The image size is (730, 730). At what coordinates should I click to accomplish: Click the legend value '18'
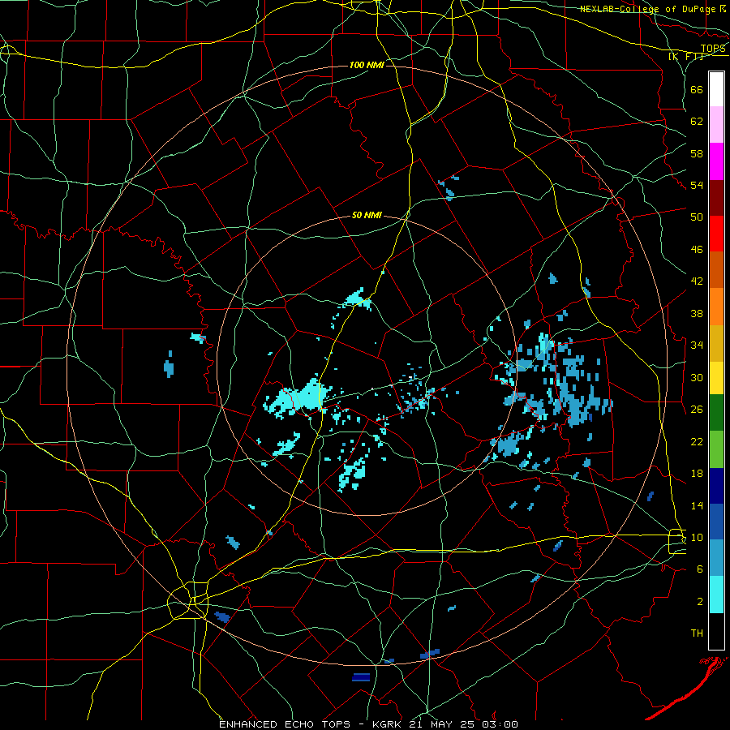(x=697, y=474)
